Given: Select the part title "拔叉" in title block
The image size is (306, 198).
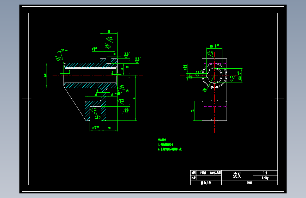Looking at the screenshot, I should [237, 175].
